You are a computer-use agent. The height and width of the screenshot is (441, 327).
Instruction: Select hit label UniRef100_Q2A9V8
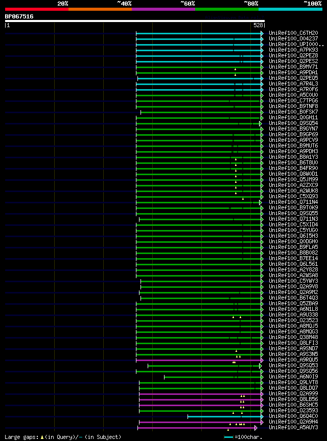[x=293, y=286]
